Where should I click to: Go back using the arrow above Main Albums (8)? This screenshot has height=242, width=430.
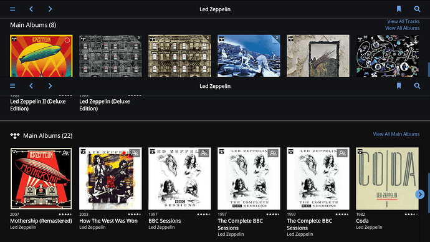tap(31, 9)
